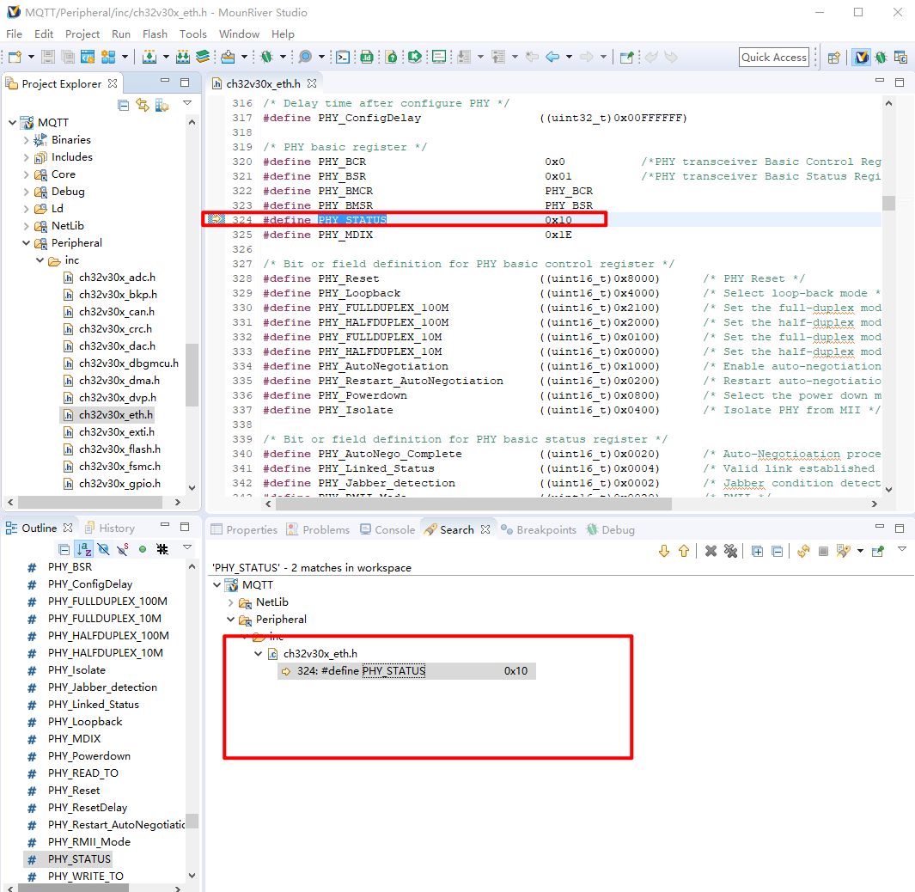Click the Quick Access field
This screenshot has height=892, width=915.
tap(774, 57)
